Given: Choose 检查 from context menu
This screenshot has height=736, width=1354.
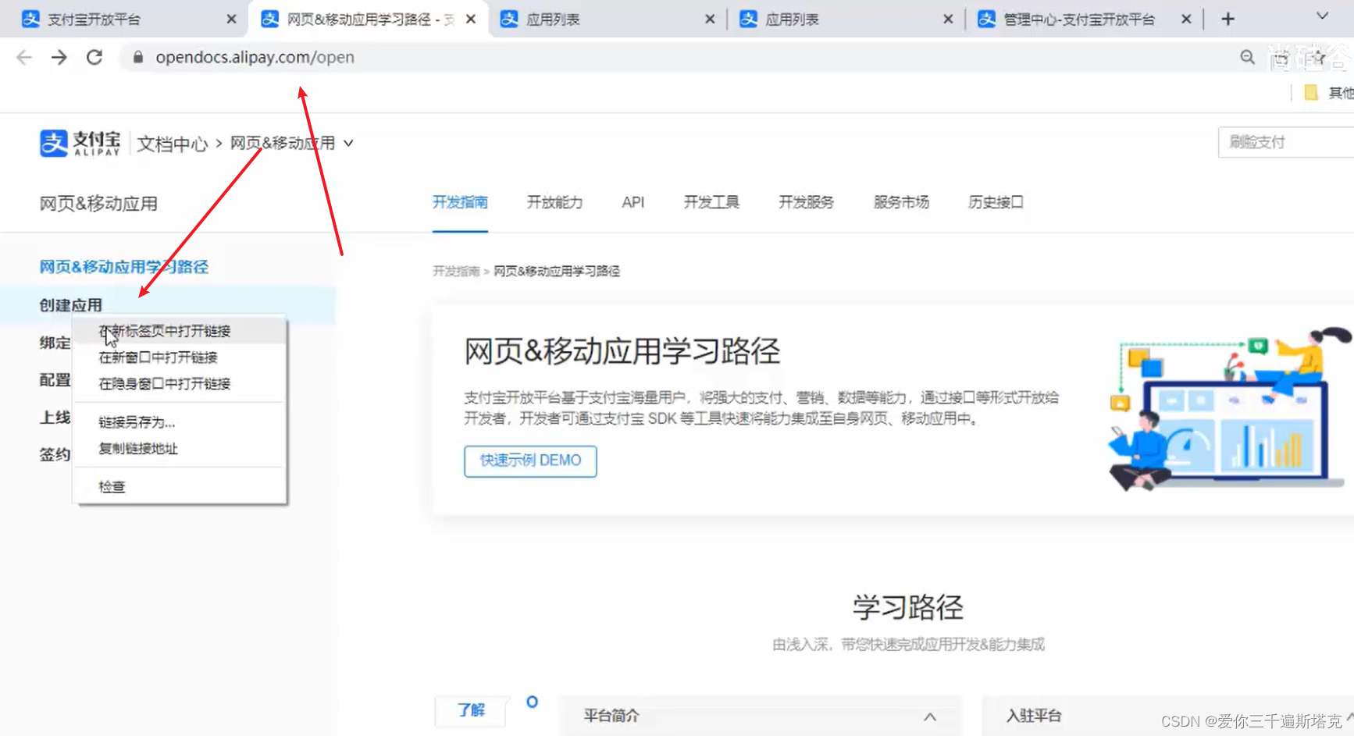Looking at the screenshot, I should point(180,487).
